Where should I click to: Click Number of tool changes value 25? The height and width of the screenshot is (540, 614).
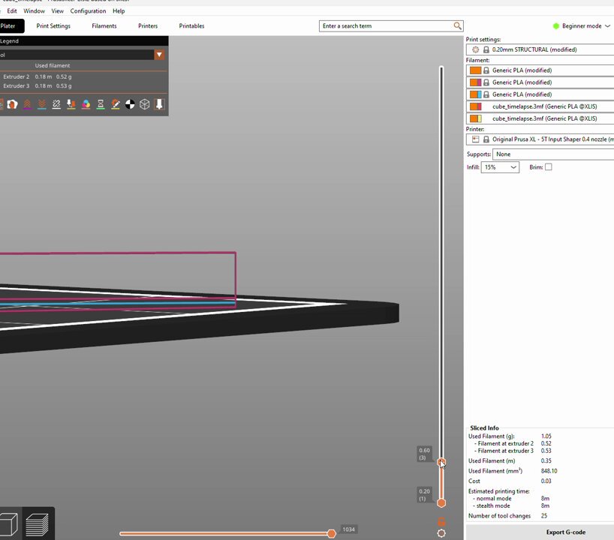click(x=544, y=516)
